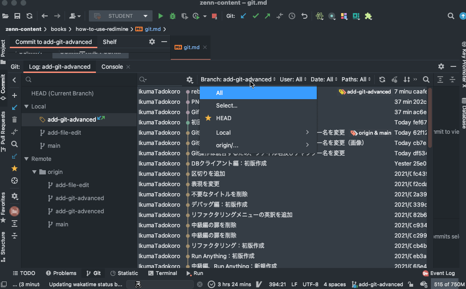Open the User: All filter dropdown
The height and width of the screenshot is (289, 466).
point(293,79)
